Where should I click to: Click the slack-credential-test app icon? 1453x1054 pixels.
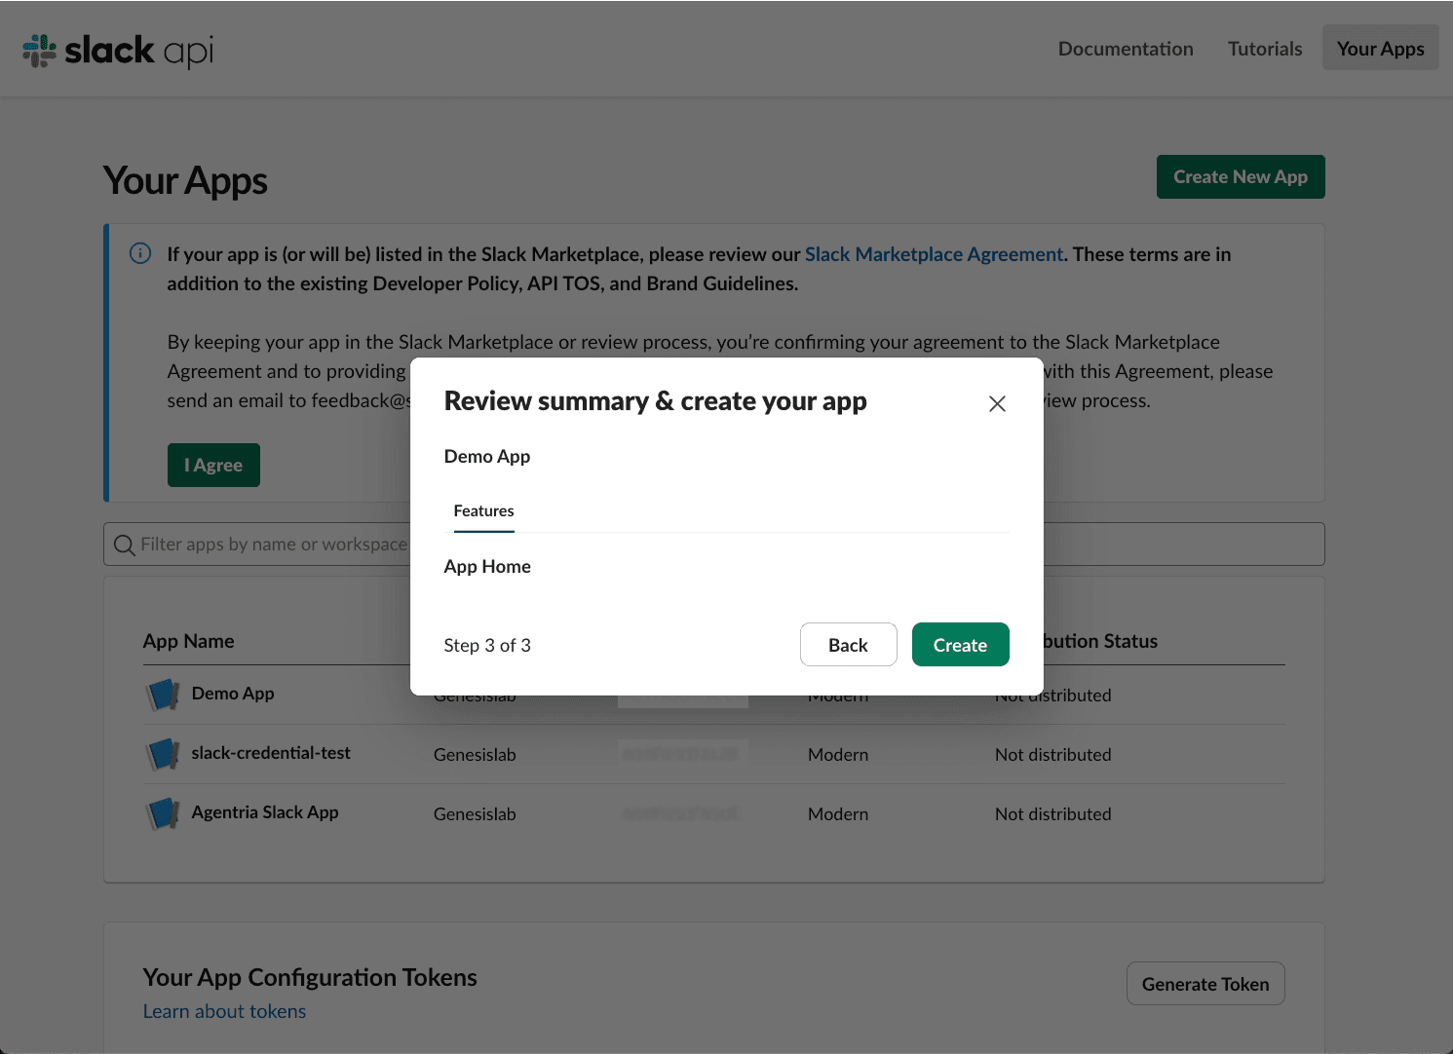tap(163, 754)
